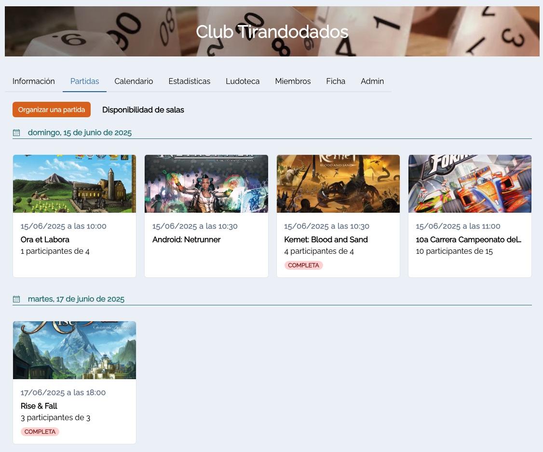Open the Kemet: Blood and Sand cover image
543x452 pixels.
[x=338, y=184]
